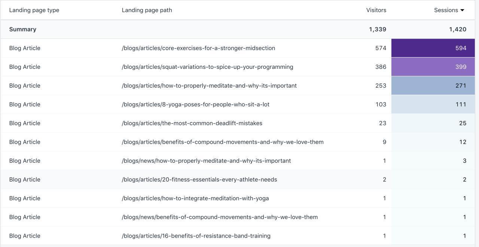Open the Sessions sort direction dropdown

[x=463, y=10]
